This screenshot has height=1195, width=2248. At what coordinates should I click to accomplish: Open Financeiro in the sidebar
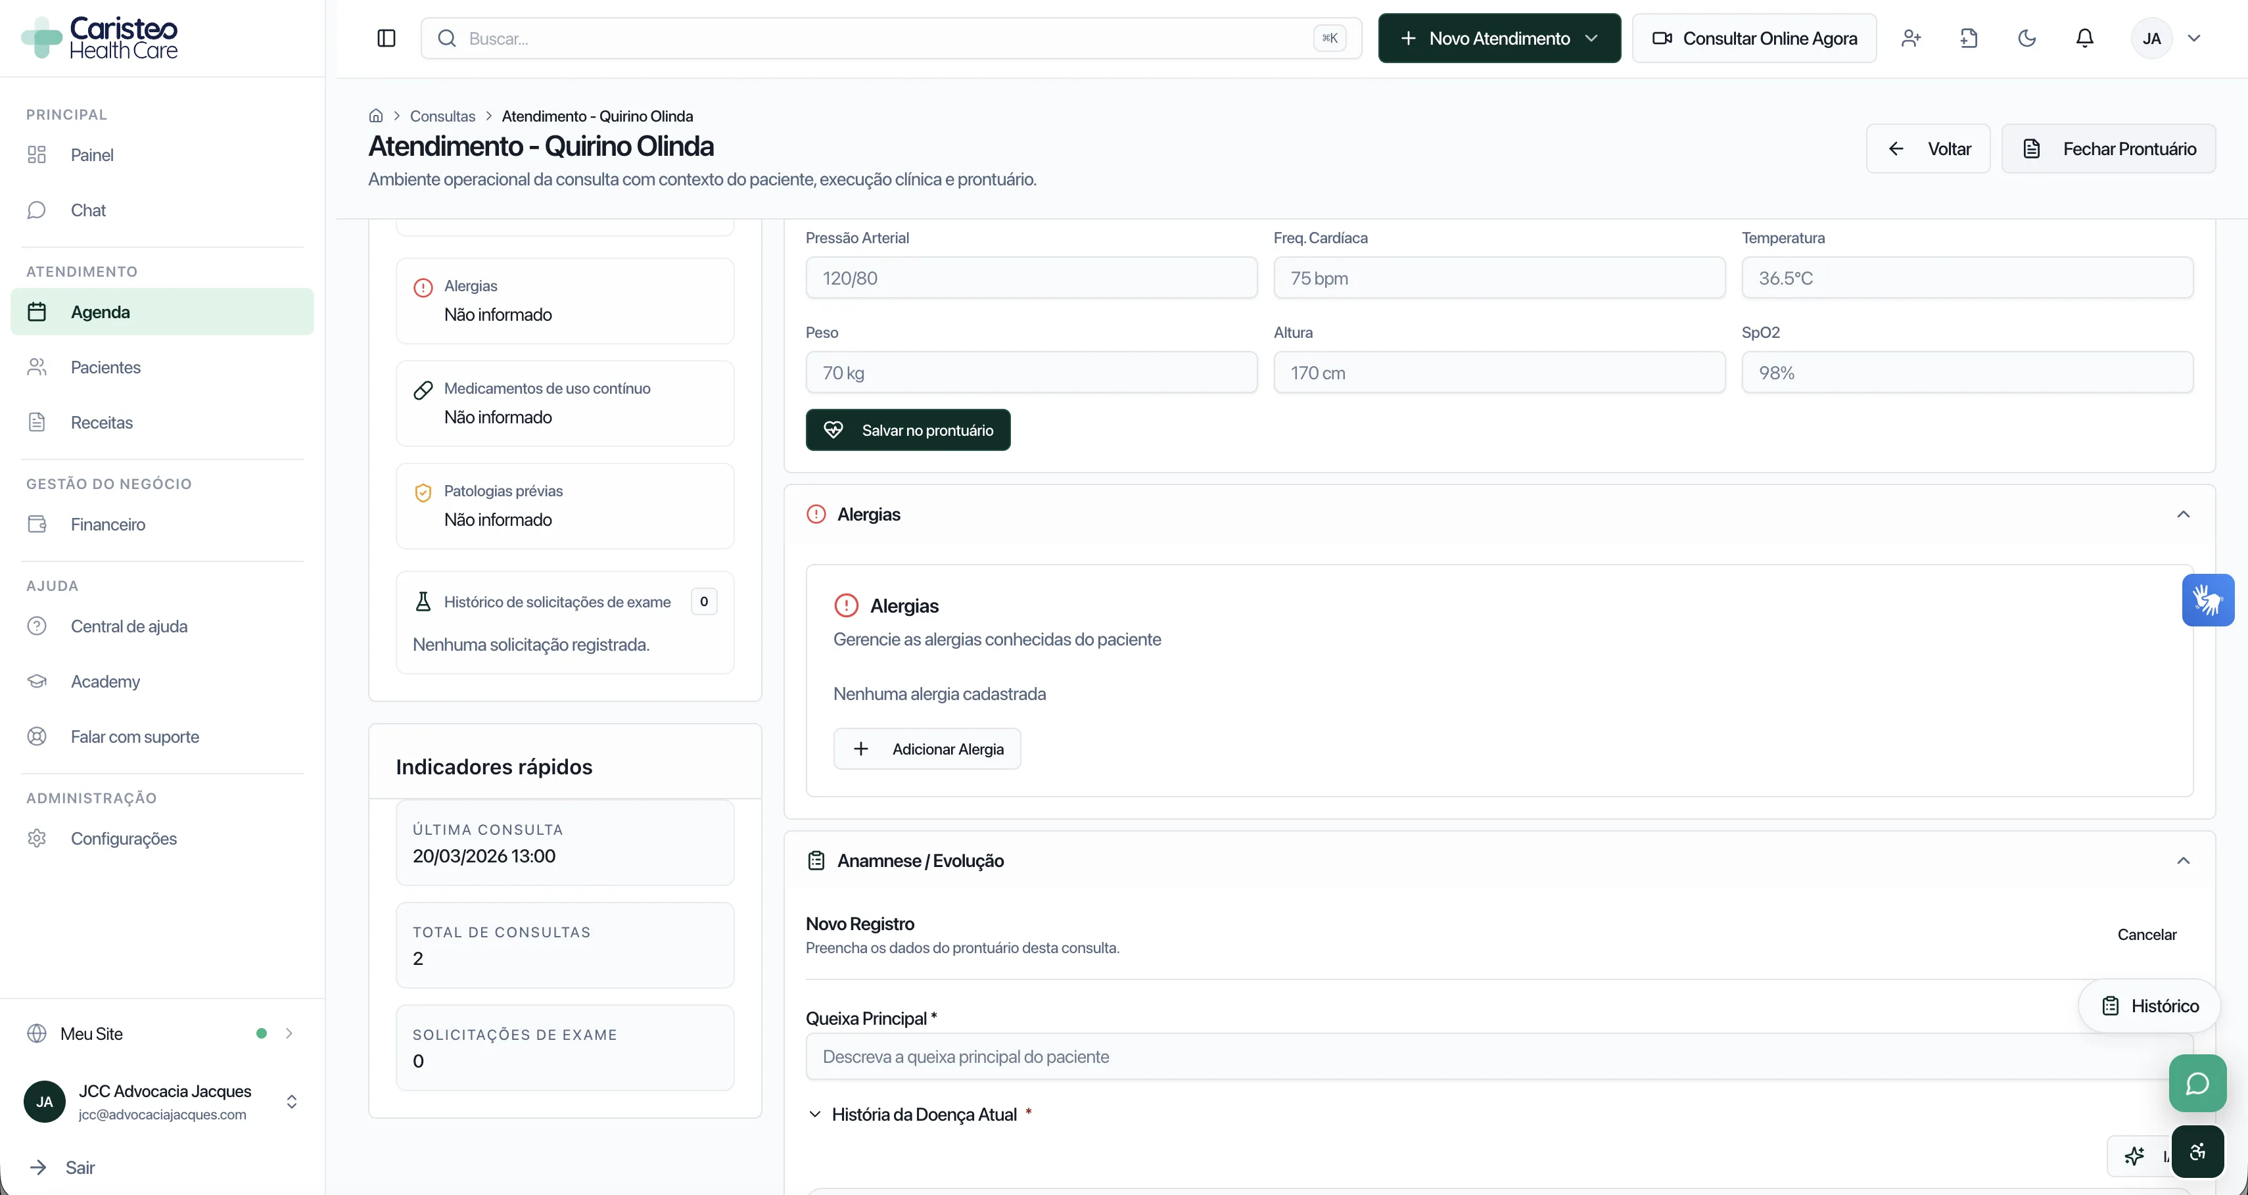(x=162, y=525)
